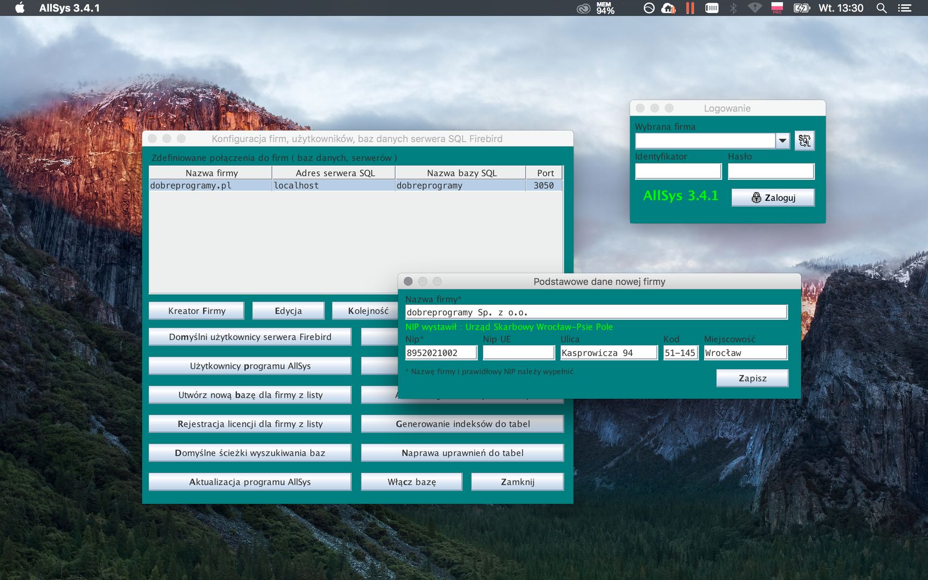Click the Ulica field with Kasprowicza 94
The image size is (928, 580).
point(609,353)
